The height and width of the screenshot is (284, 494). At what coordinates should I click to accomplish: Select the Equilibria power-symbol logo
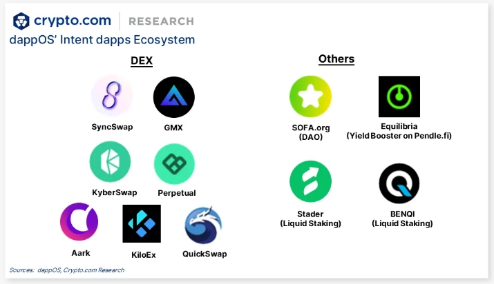click(399, 97)
